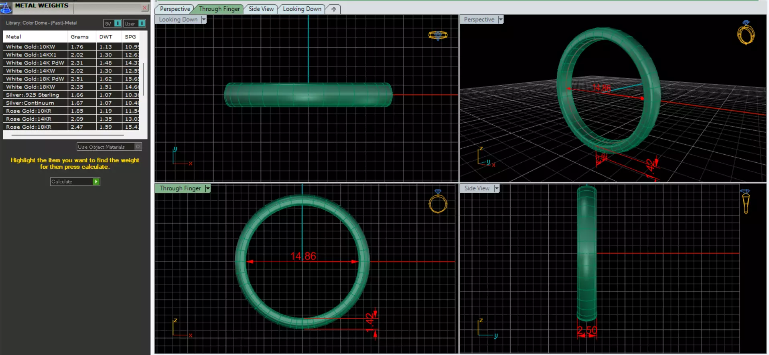Click the 2.50 dimension in Side View

coord(587,331)
